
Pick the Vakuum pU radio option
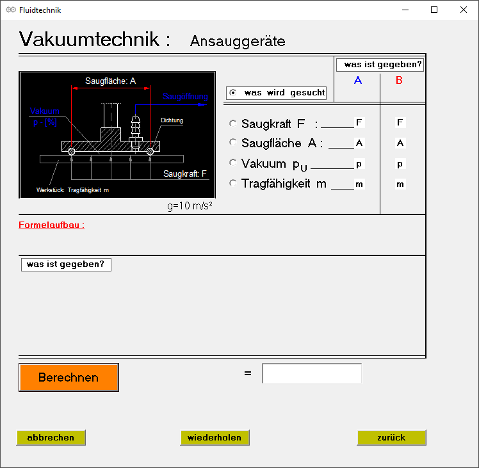(x=232, y=163)
